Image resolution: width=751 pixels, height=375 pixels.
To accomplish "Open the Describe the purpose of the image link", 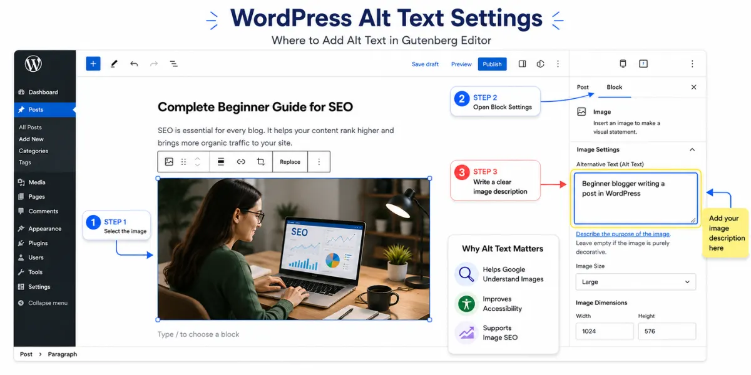I will pyautogui.click(x=623, y=234).
